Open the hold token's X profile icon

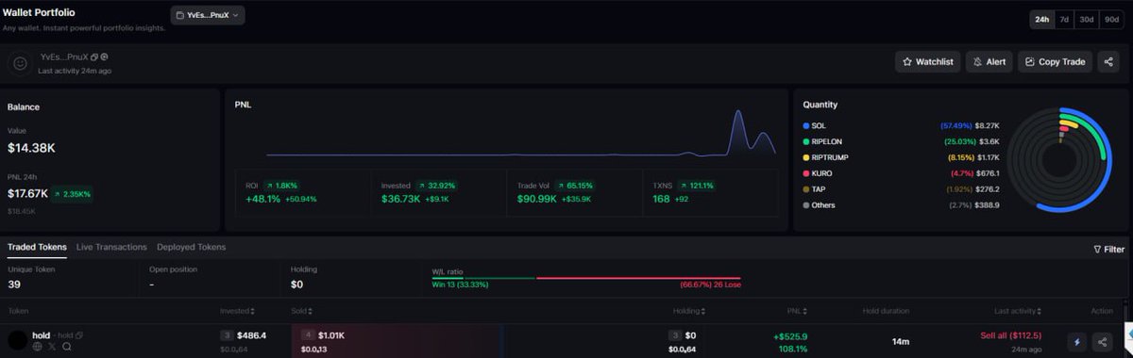point(52,347)
